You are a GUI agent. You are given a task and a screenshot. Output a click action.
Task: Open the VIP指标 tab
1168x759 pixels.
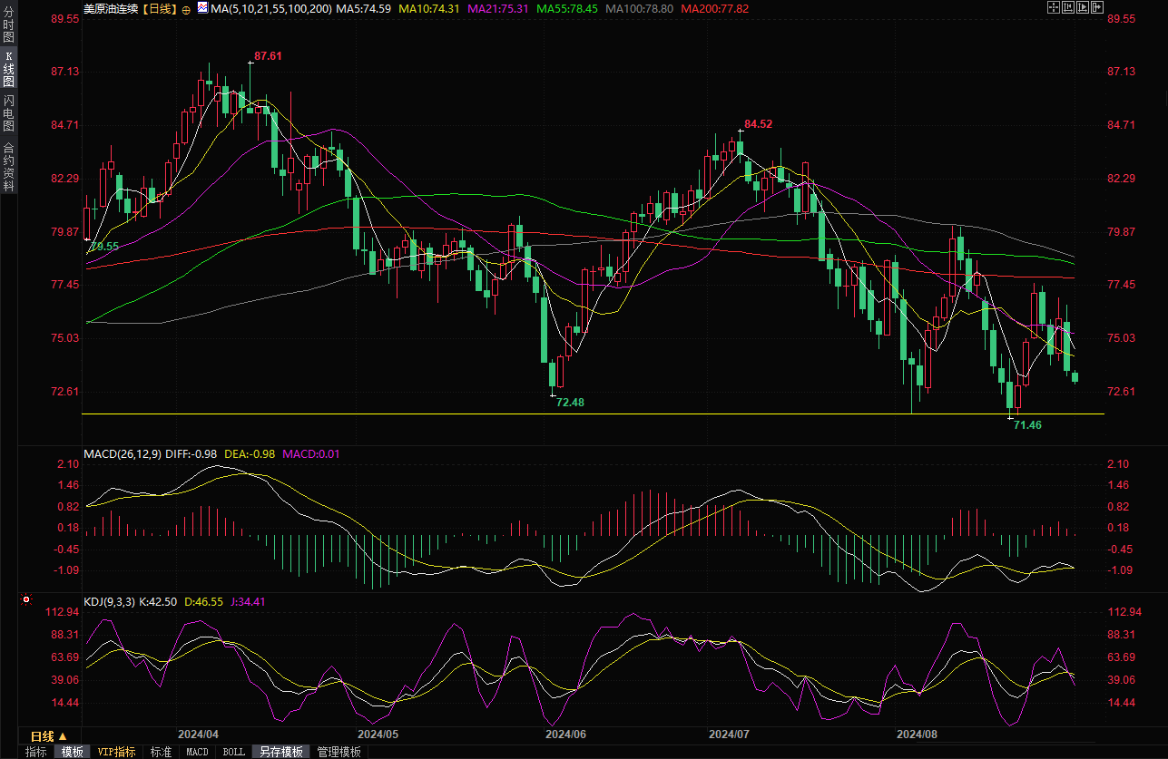click(116, 752)
